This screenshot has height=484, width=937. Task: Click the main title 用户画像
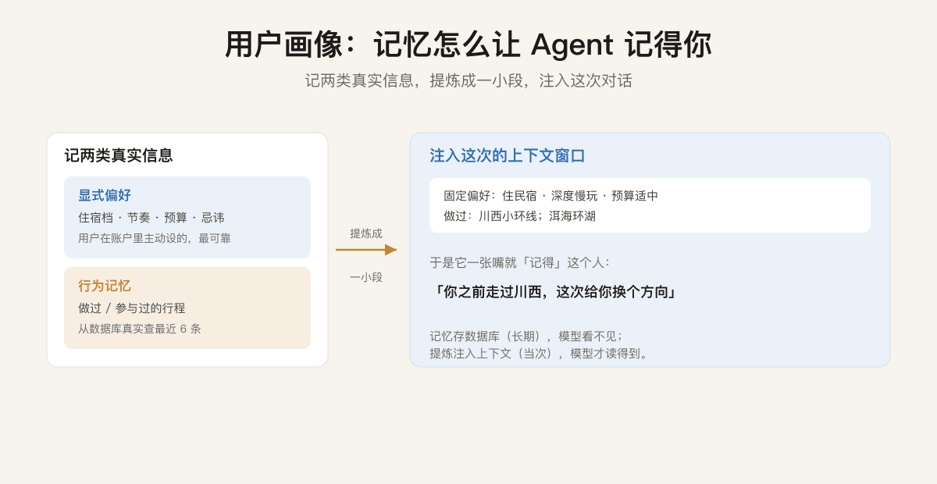click(283, 44)
